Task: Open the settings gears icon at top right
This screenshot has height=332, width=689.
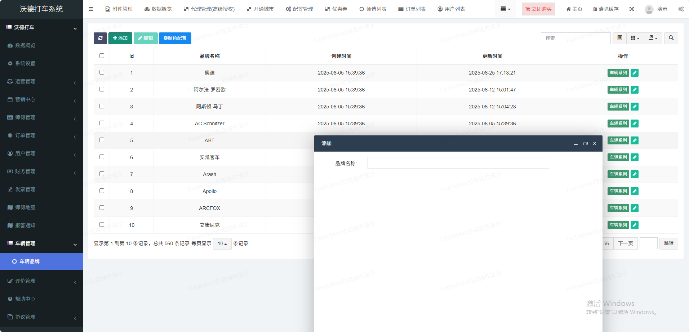Action: (x=681, y=9)
